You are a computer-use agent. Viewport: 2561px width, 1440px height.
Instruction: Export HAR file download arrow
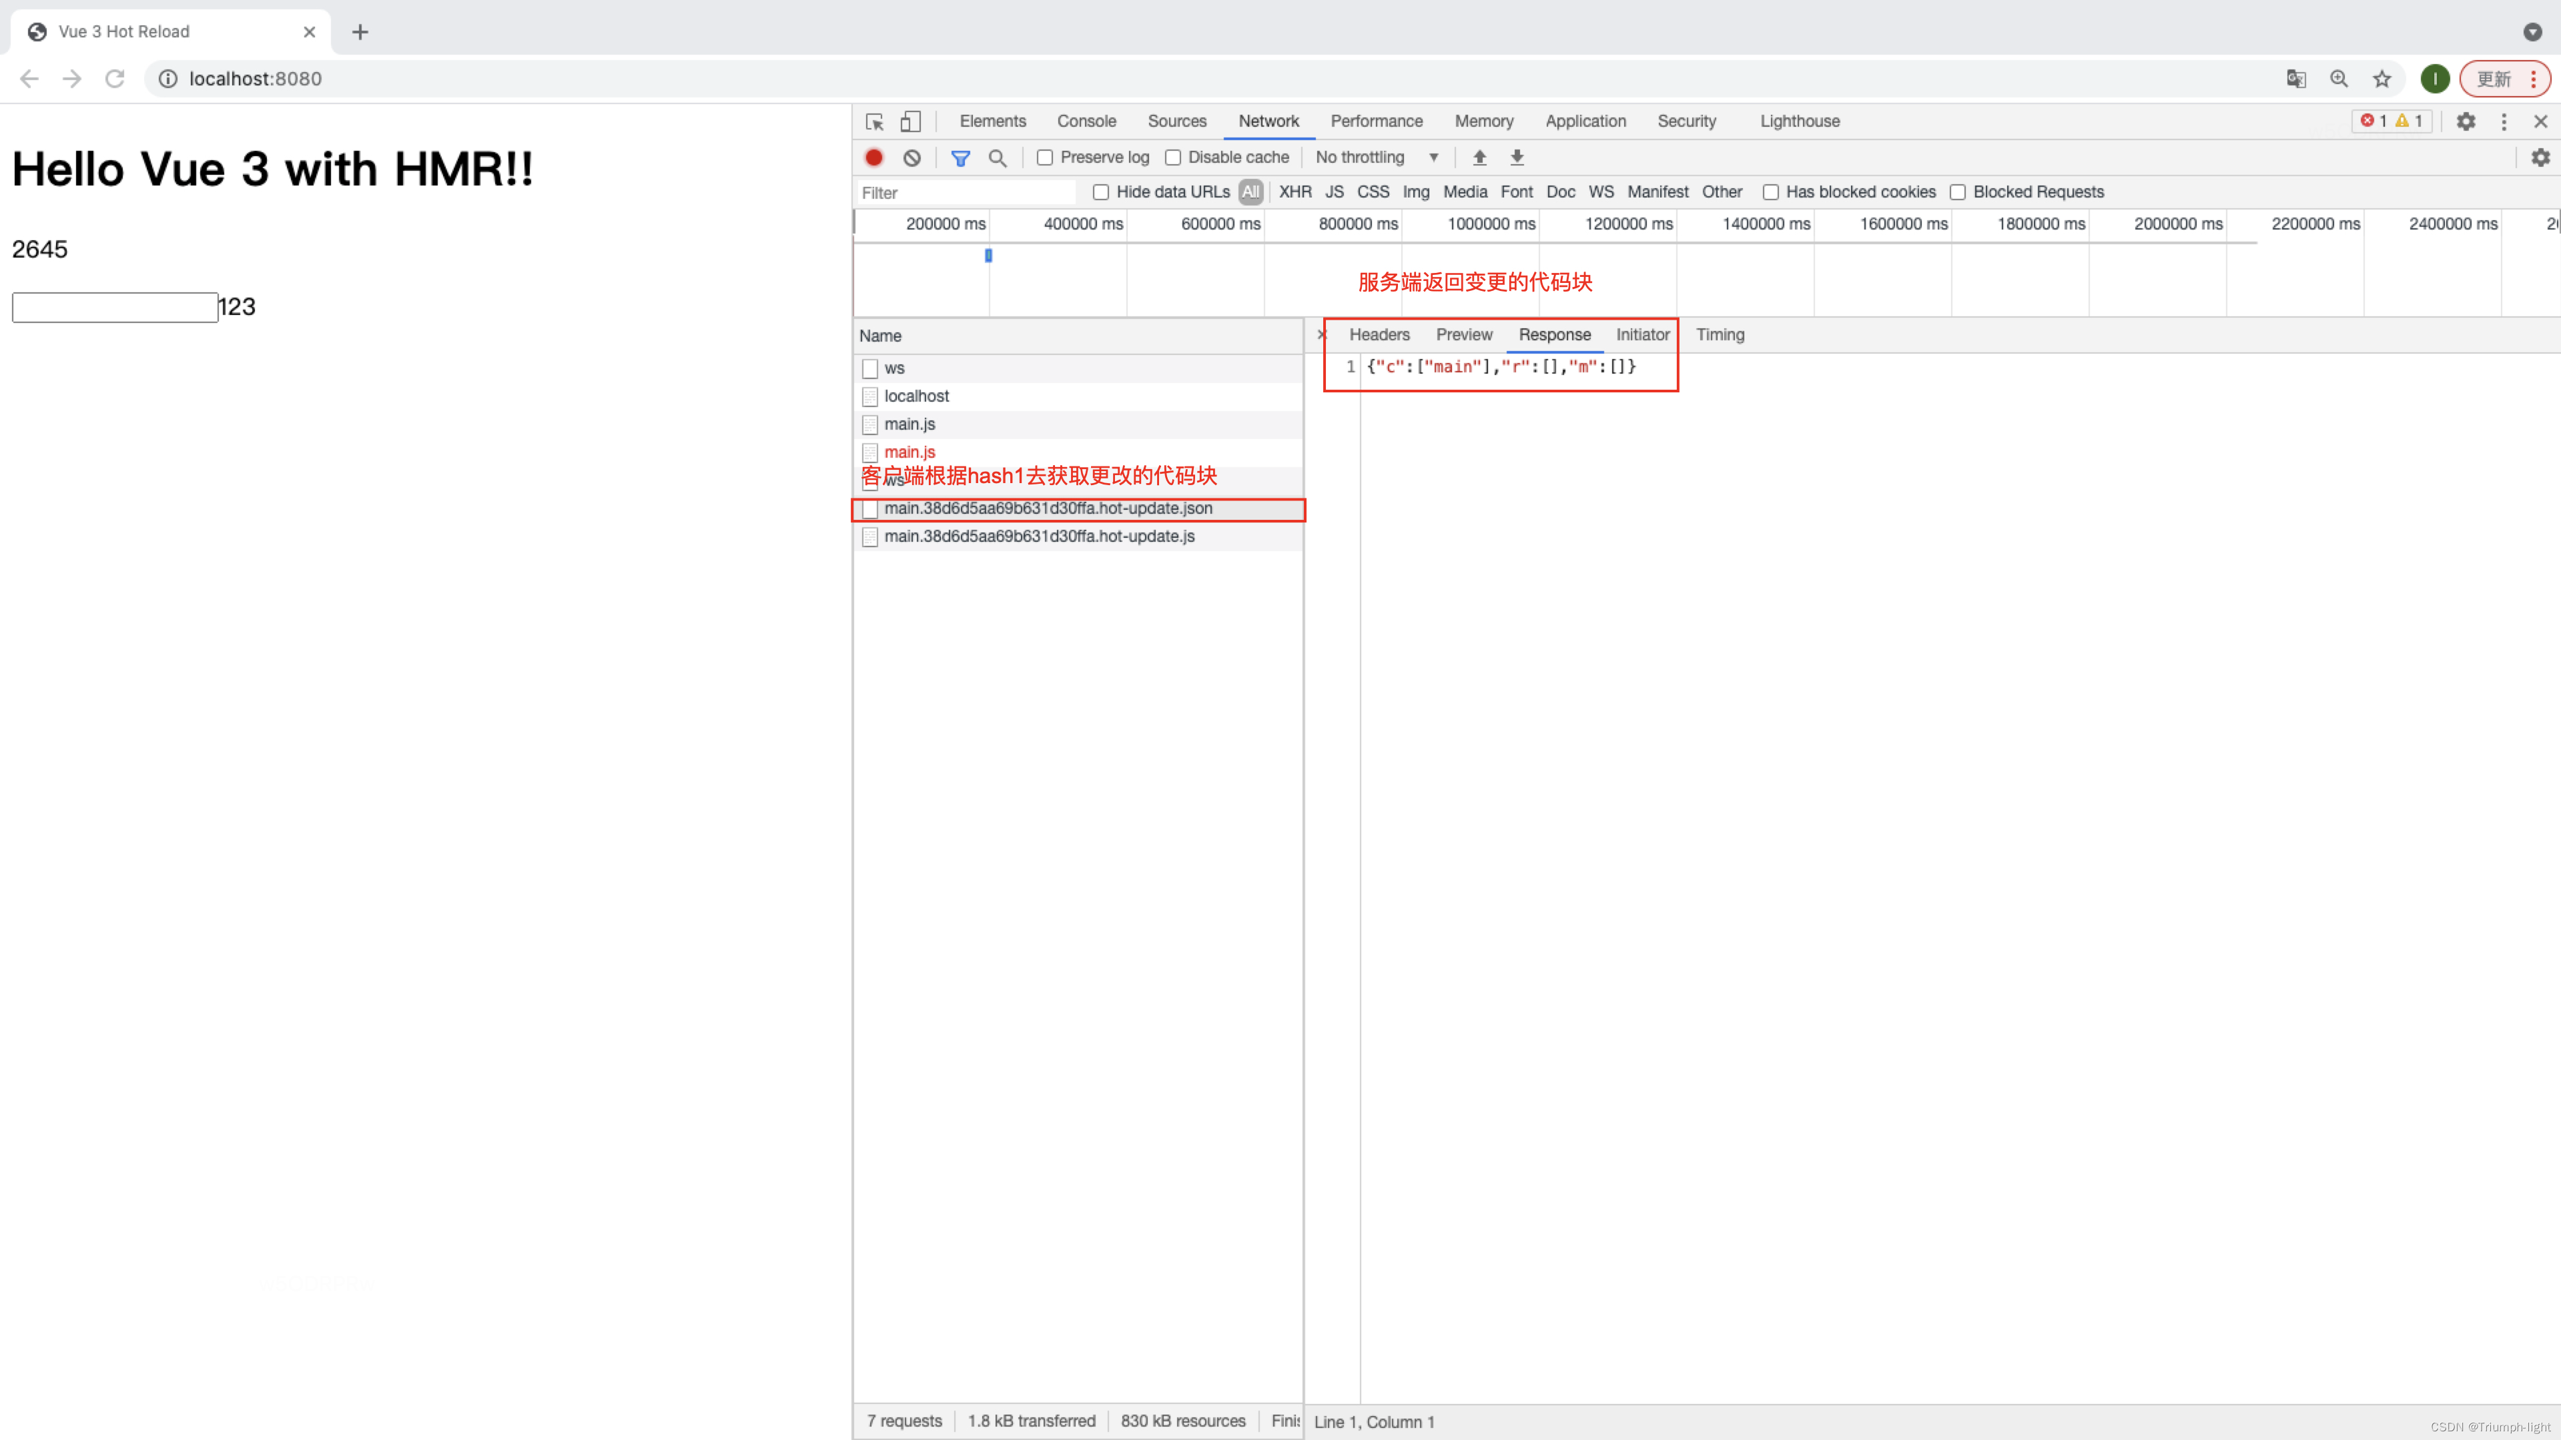click(x=1517, y=157)
